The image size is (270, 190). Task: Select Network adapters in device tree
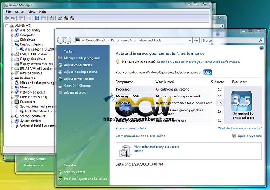32,92
